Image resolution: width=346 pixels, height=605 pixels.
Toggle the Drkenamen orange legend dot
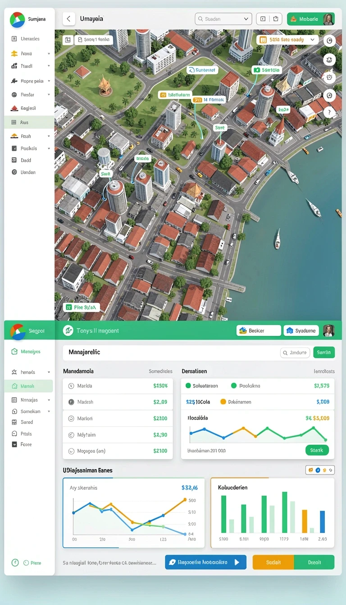click(x=223, y=402)
